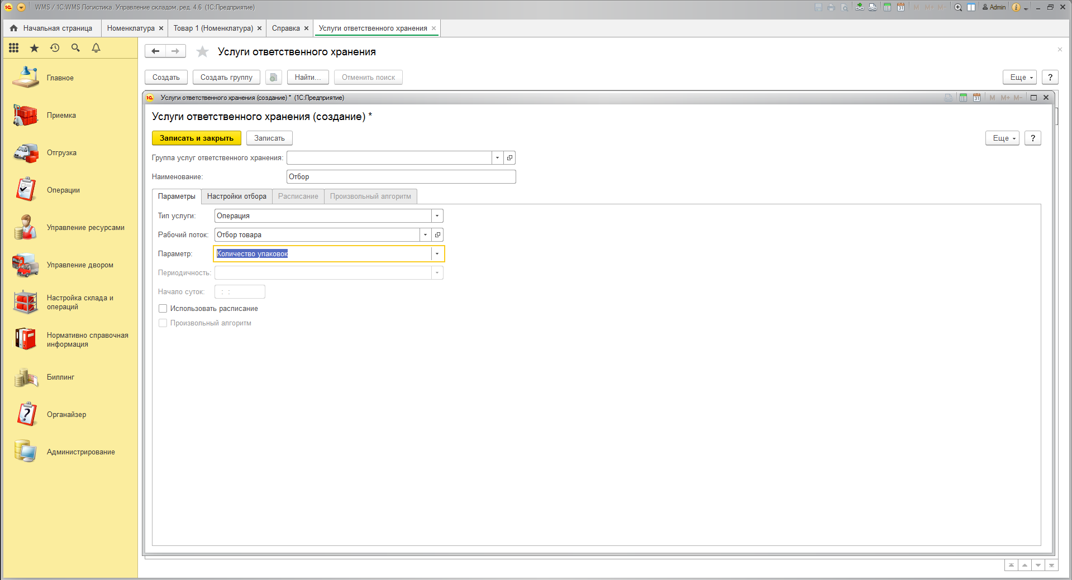Click the Наименование input field
The image size is (1072, 580).
pyautogui.click(x=401, y=177)
